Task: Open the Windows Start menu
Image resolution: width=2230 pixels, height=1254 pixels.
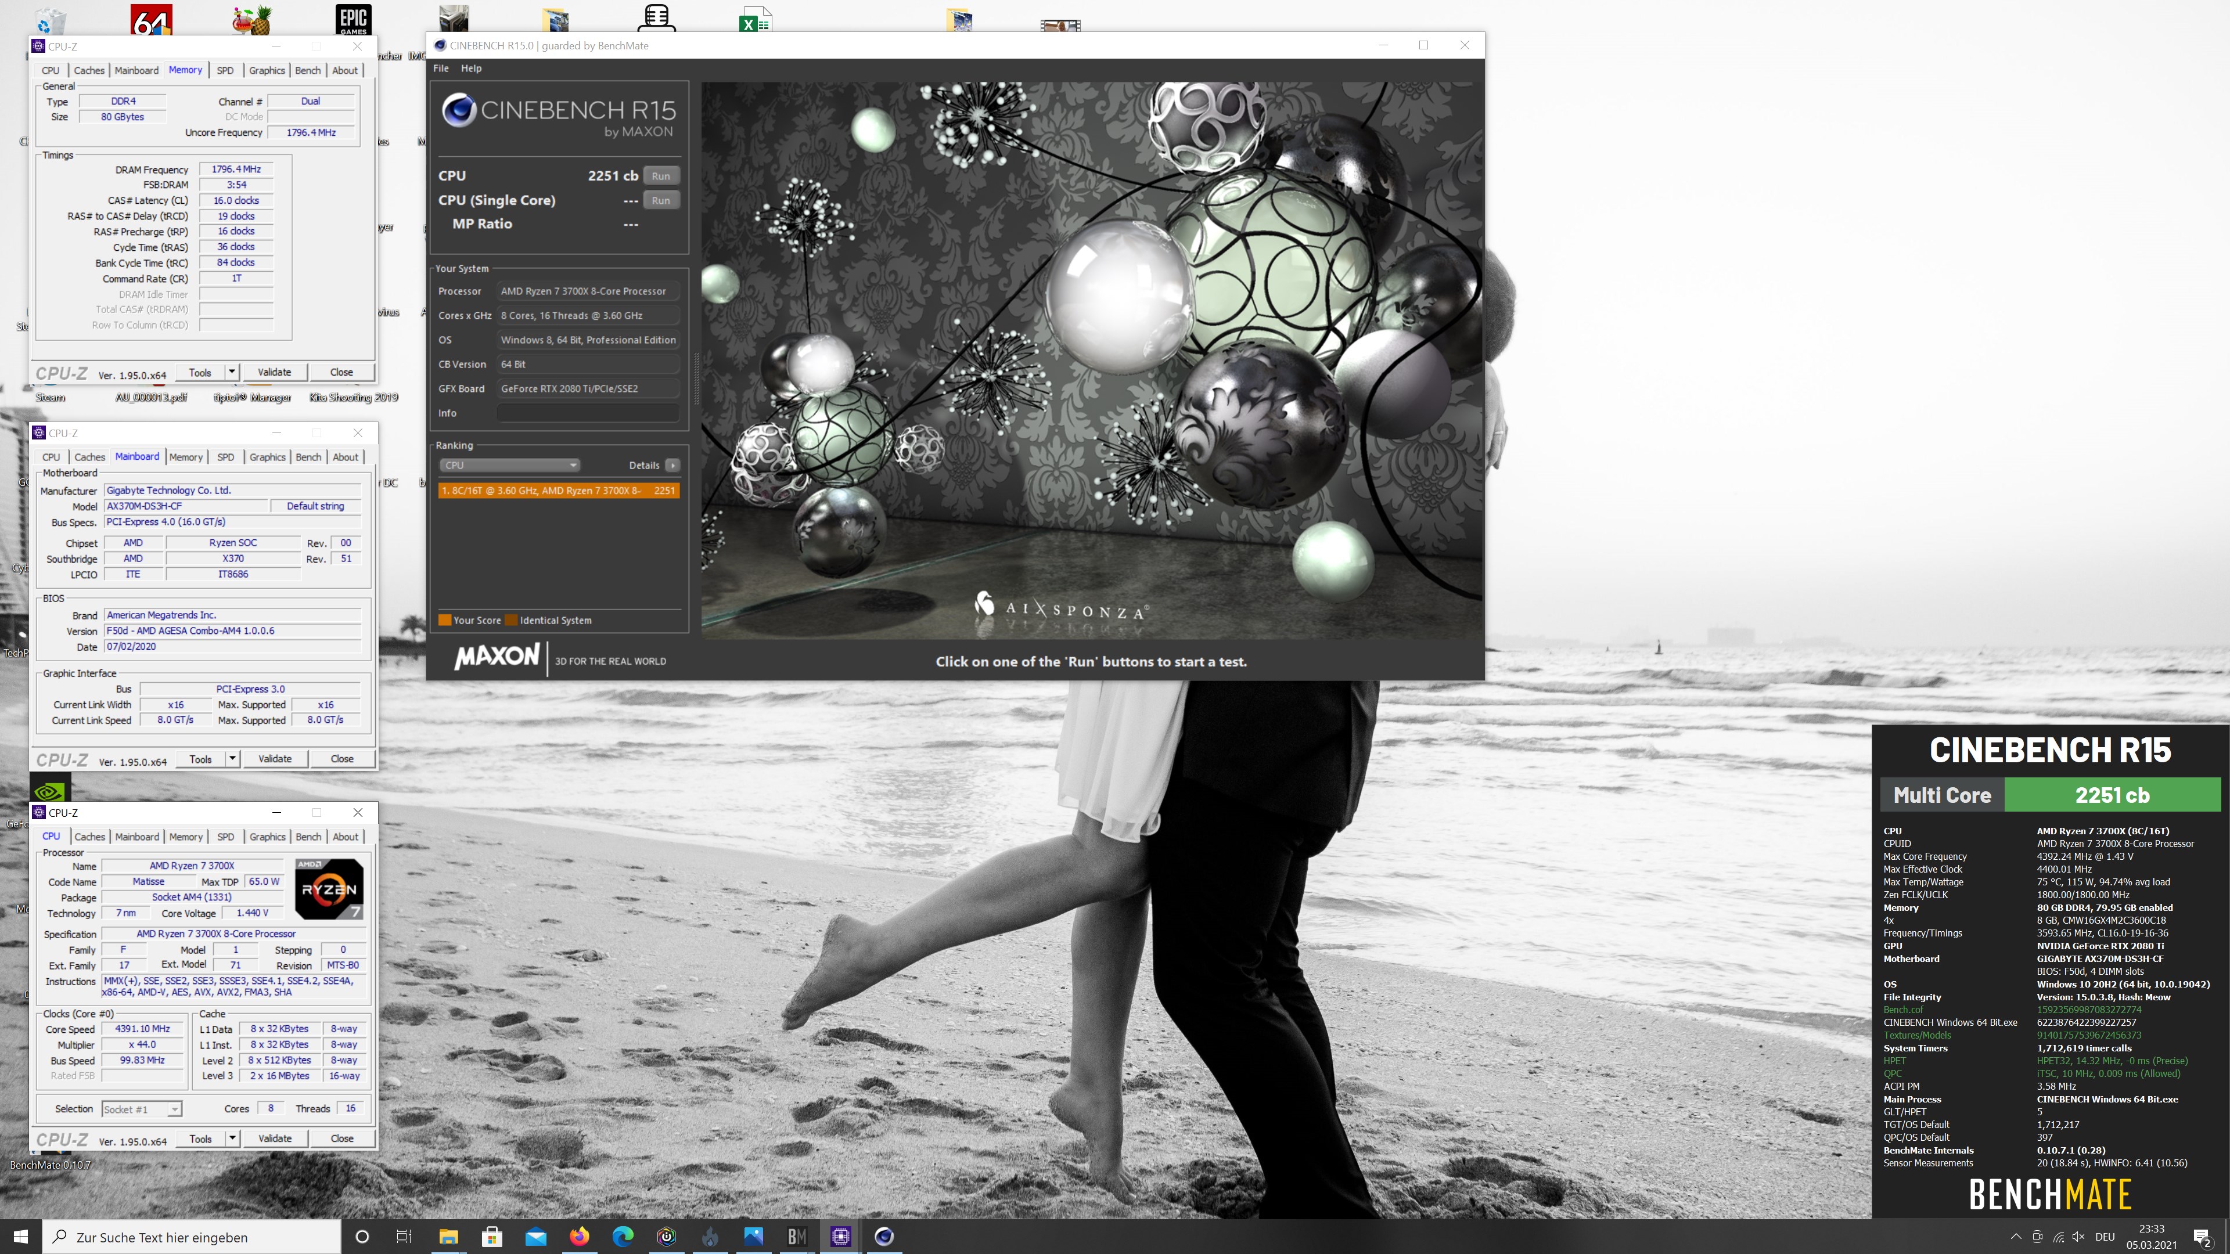Action: (21, 1236)
